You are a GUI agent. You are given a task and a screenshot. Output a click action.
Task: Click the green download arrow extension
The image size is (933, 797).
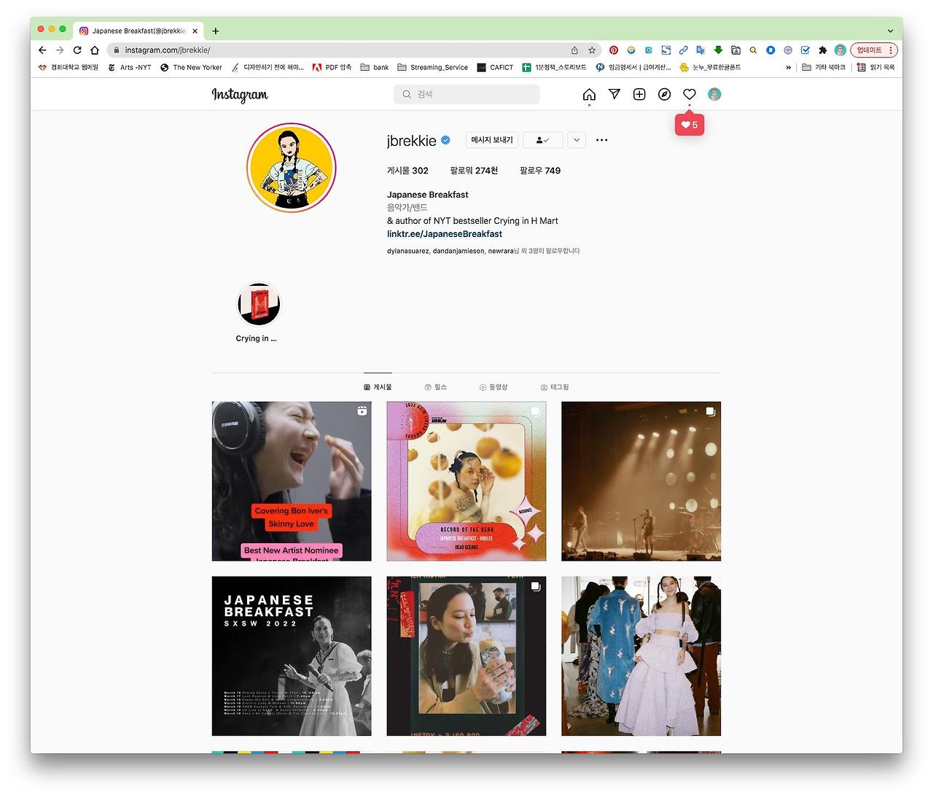point(718,50)
